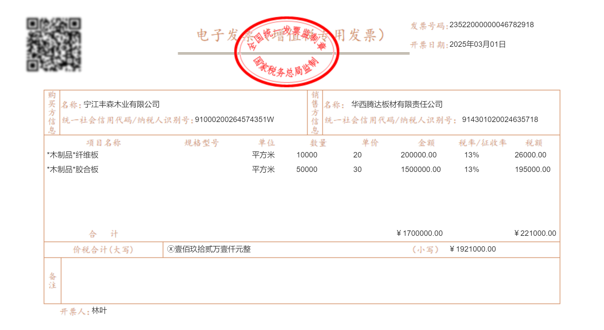Click quantity 10000
The image size is (604, 330).
click(x=307, y=155)
